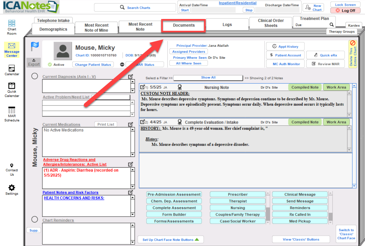Image resolution: width=365 pixels, height=246 pixels.
Task: Open the Demographics tab
Action: click(x=53, y=29)
